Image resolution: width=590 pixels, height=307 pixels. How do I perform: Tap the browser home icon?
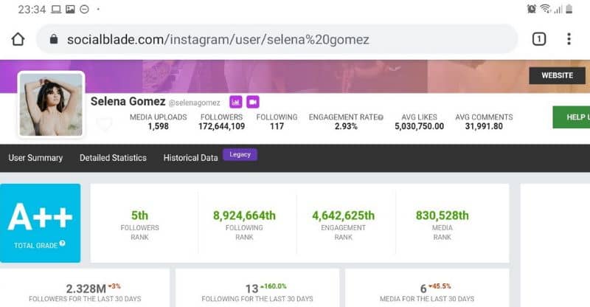(18, 39)
